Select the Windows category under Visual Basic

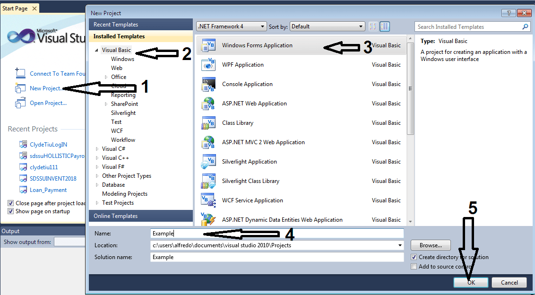click(x=122, y=59)
